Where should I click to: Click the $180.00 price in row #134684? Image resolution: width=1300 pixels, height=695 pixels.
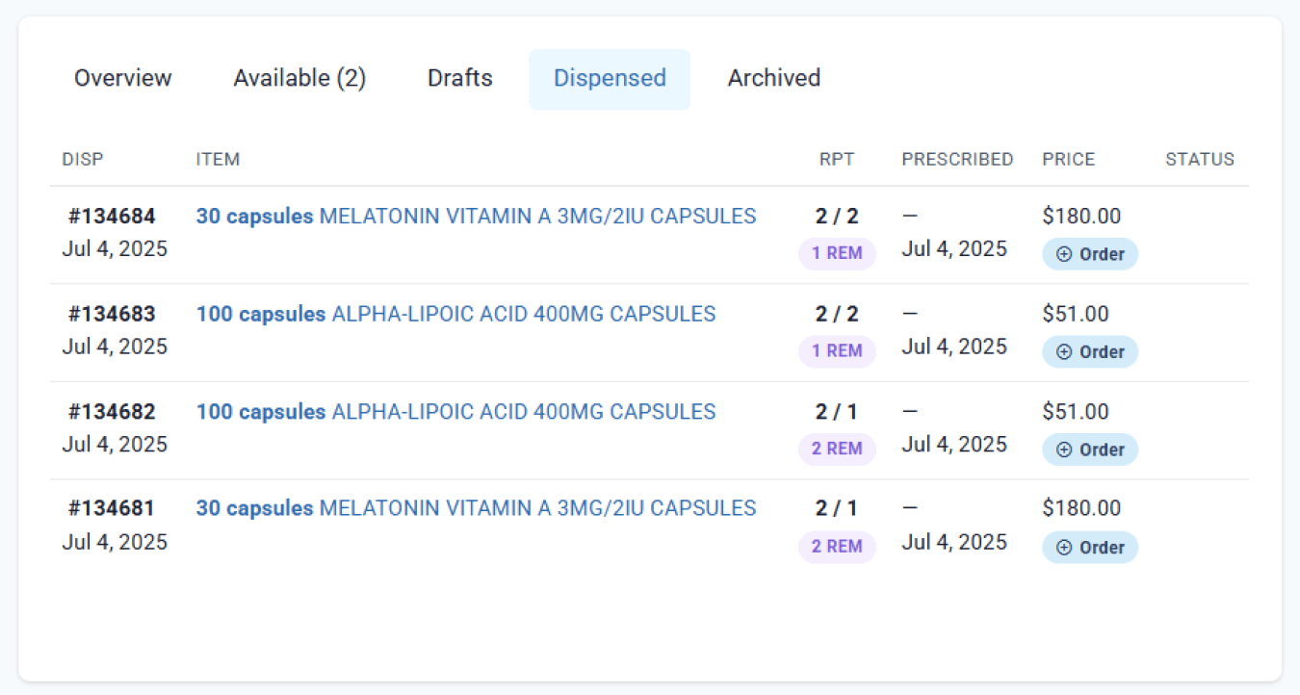pyautogui.click(x=1081, y=217)
